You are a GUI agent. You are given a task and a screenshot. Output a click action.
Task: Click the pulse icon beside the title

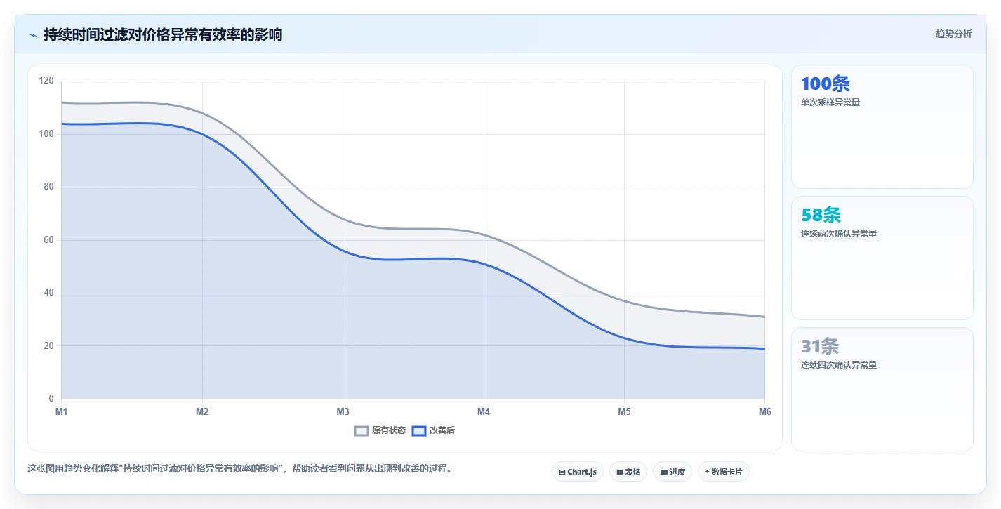(x=33, y=34)
